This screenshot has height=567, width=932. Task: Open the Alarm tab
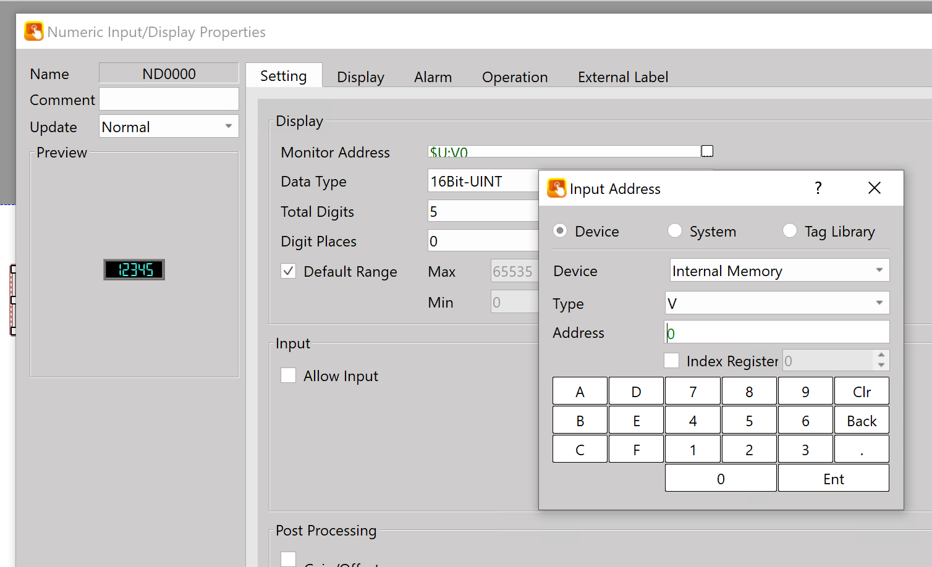[433, 77]
